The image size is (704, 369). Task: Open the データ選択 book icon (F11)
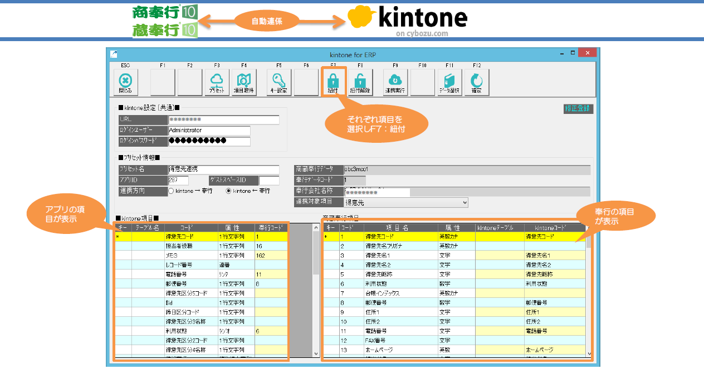pos(449,82)
